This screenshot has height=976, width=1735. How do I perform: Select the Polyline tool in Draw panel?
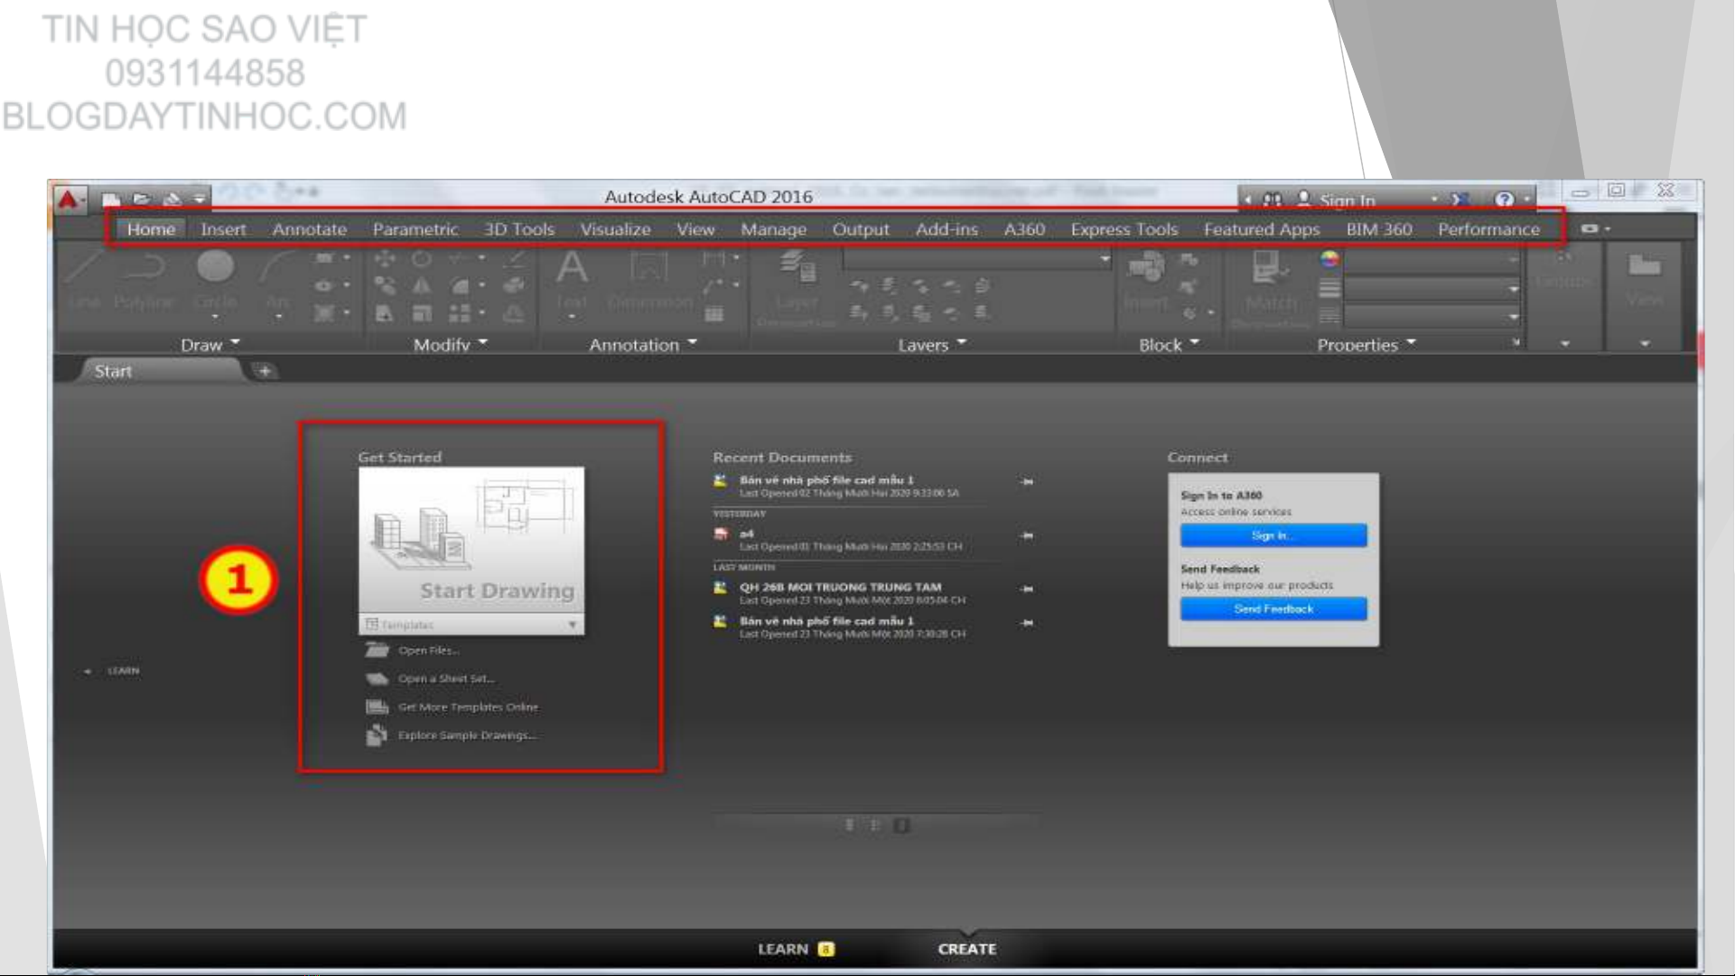[144, 279]
